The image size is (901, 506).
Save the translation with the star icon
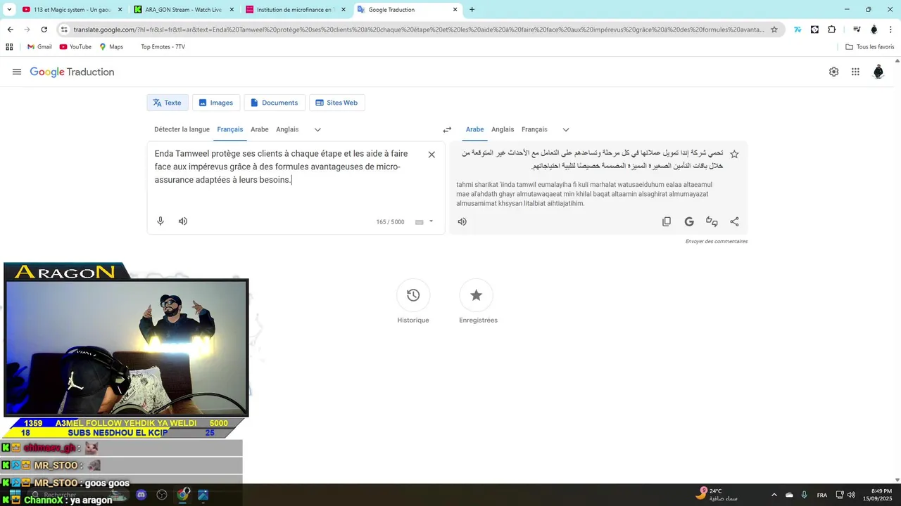[x=734, y=154]
